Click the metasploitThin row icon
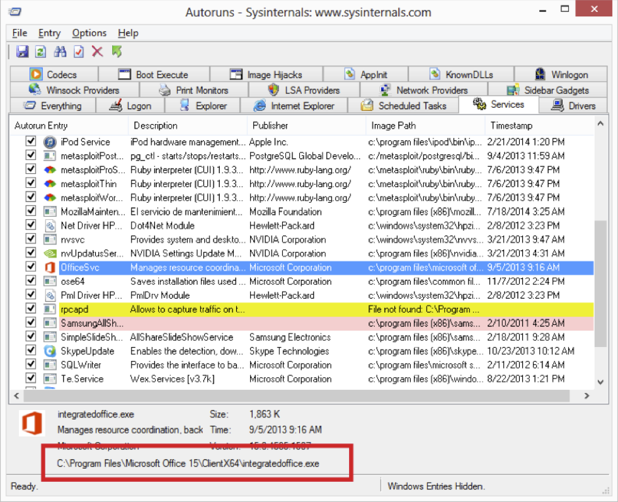 [50, 184]
